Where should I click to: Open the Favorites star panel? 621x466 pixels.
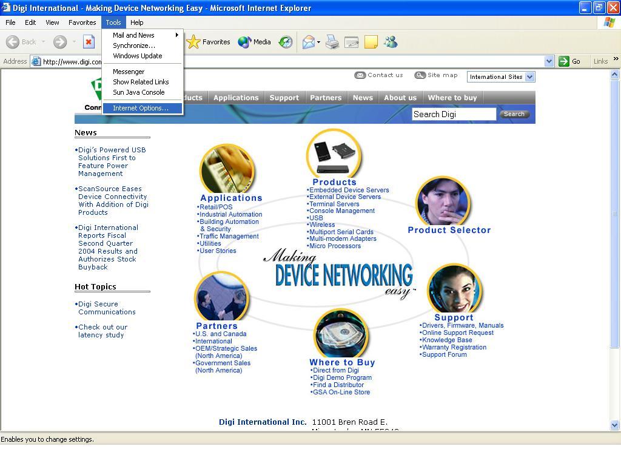tap(209, 42)
